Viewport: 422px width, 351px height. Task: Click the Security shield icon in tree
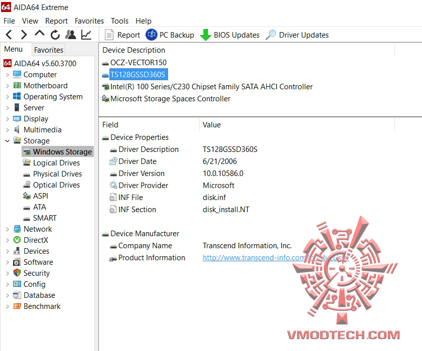(x=17, y=273)
